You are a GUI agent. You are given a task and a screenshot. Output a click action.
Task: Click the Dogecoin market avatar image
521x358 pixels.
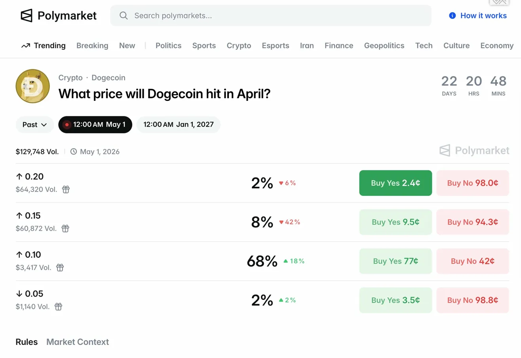33,86
